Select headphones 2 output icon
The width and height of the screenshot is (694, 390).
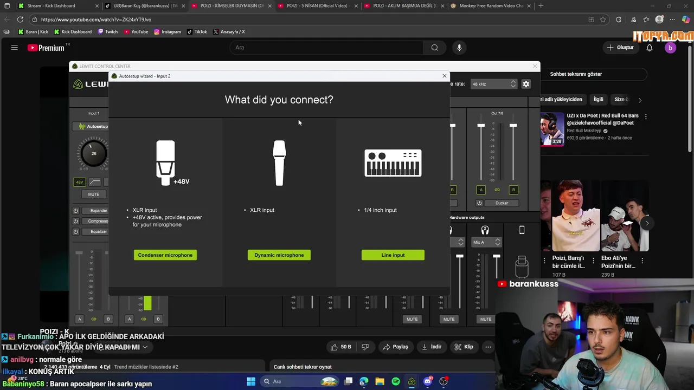[485, 230]
